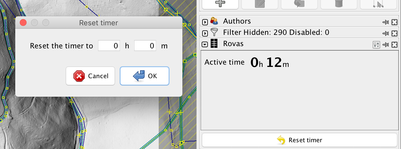Expand the Authors panel
The image size is (401, 149).
tap(205, 22)
